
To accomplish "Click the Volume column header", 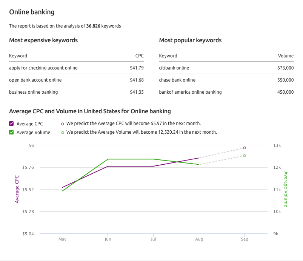I will point(286,56).
